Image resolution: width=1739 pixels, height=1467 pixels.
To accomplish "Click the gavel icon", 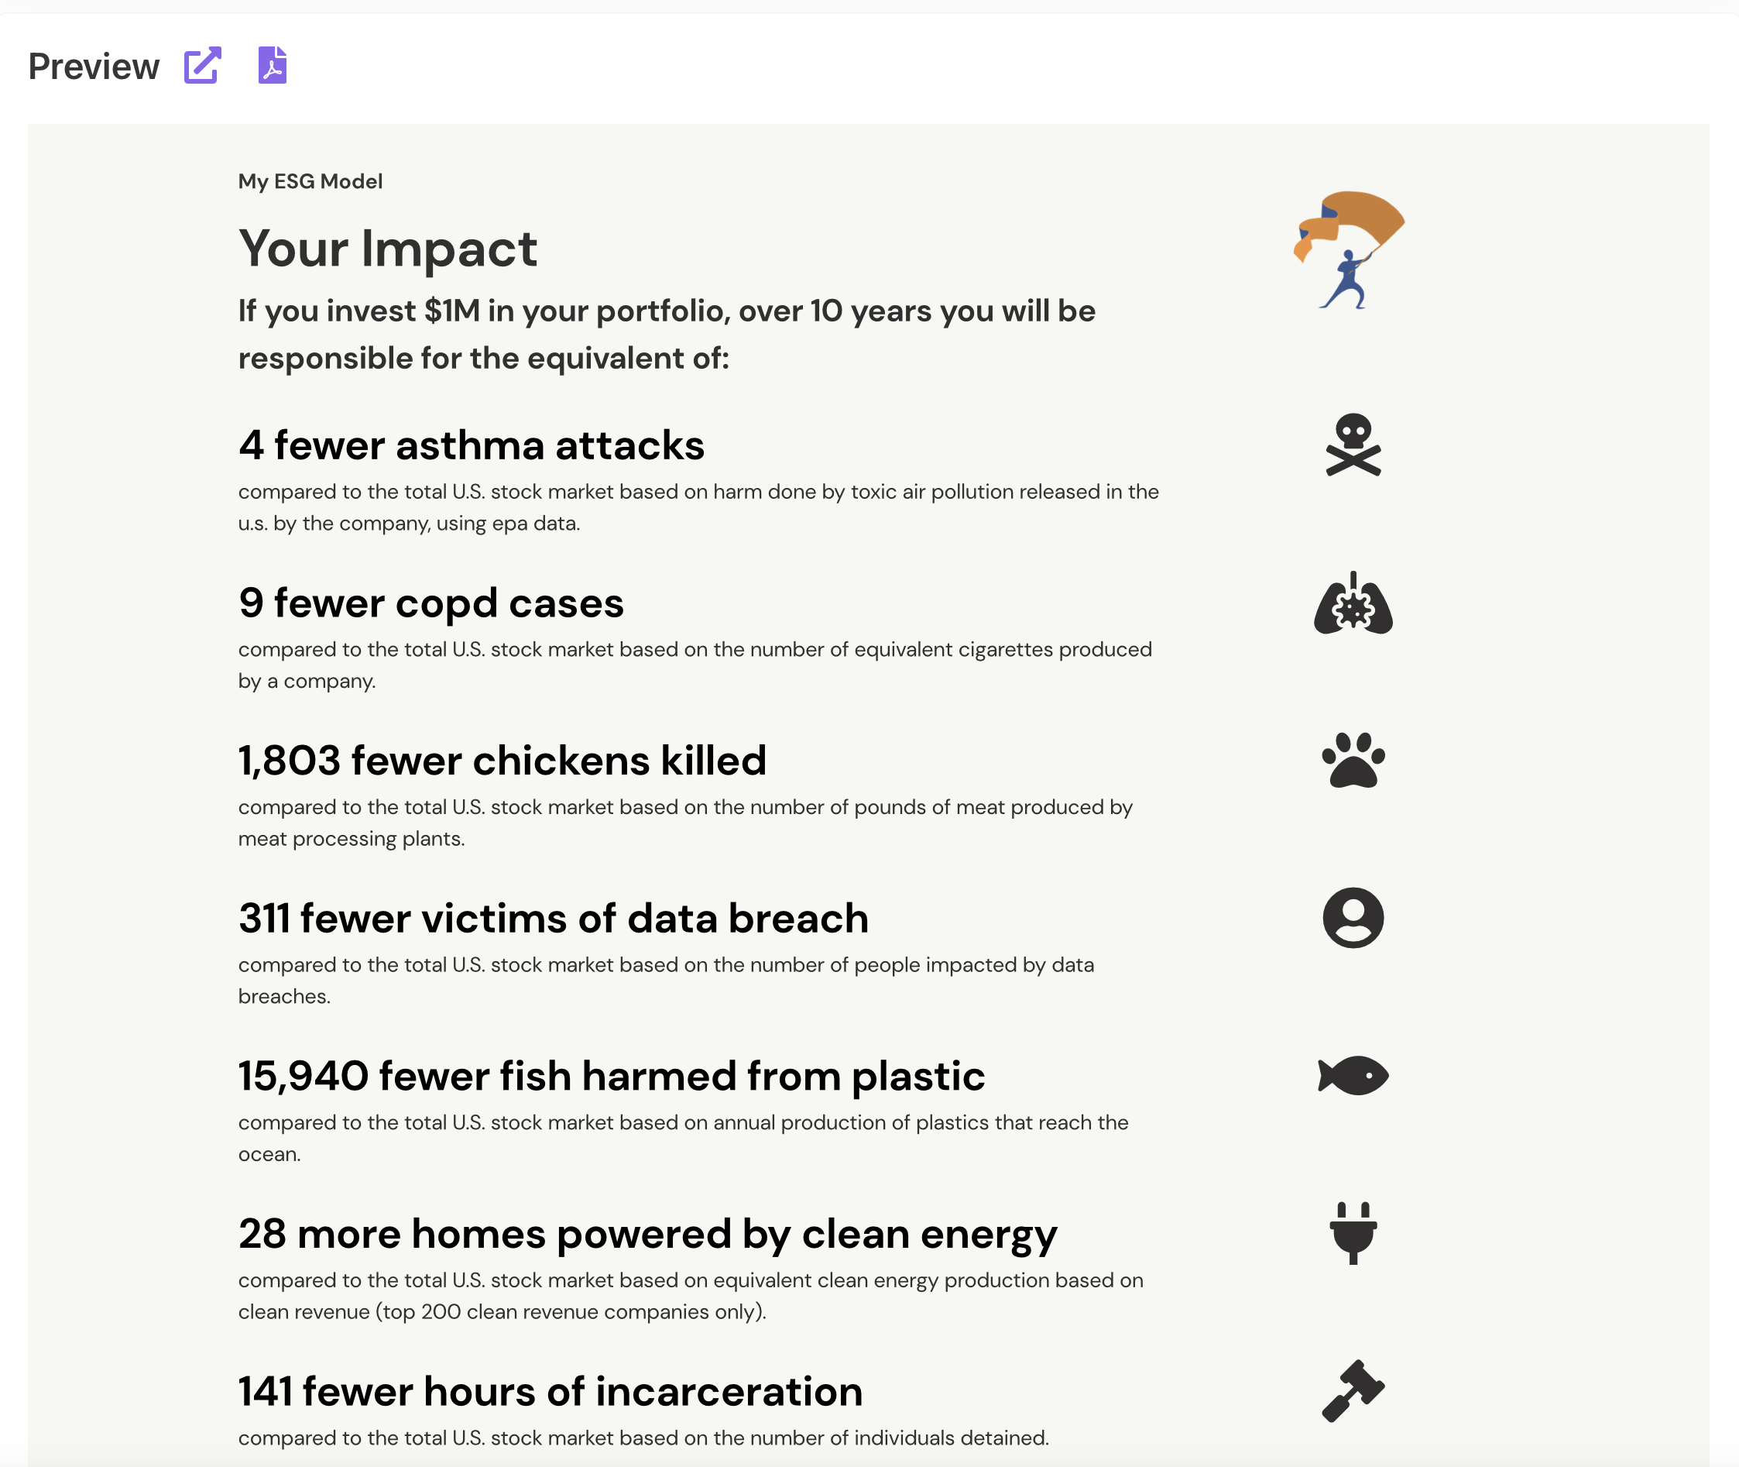I will coord(1353,1391).
